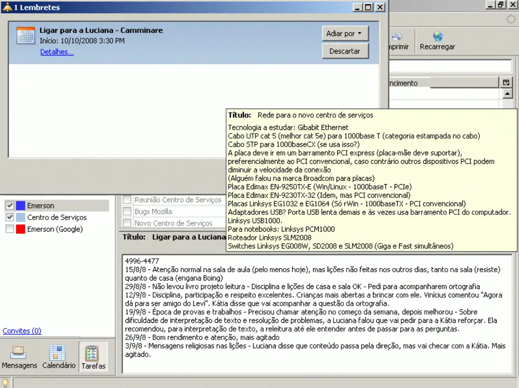The width and height of the screenshot is (519, 388).
Task: Check off the Bugs Mozilla task
Action: tap(127, 211)
